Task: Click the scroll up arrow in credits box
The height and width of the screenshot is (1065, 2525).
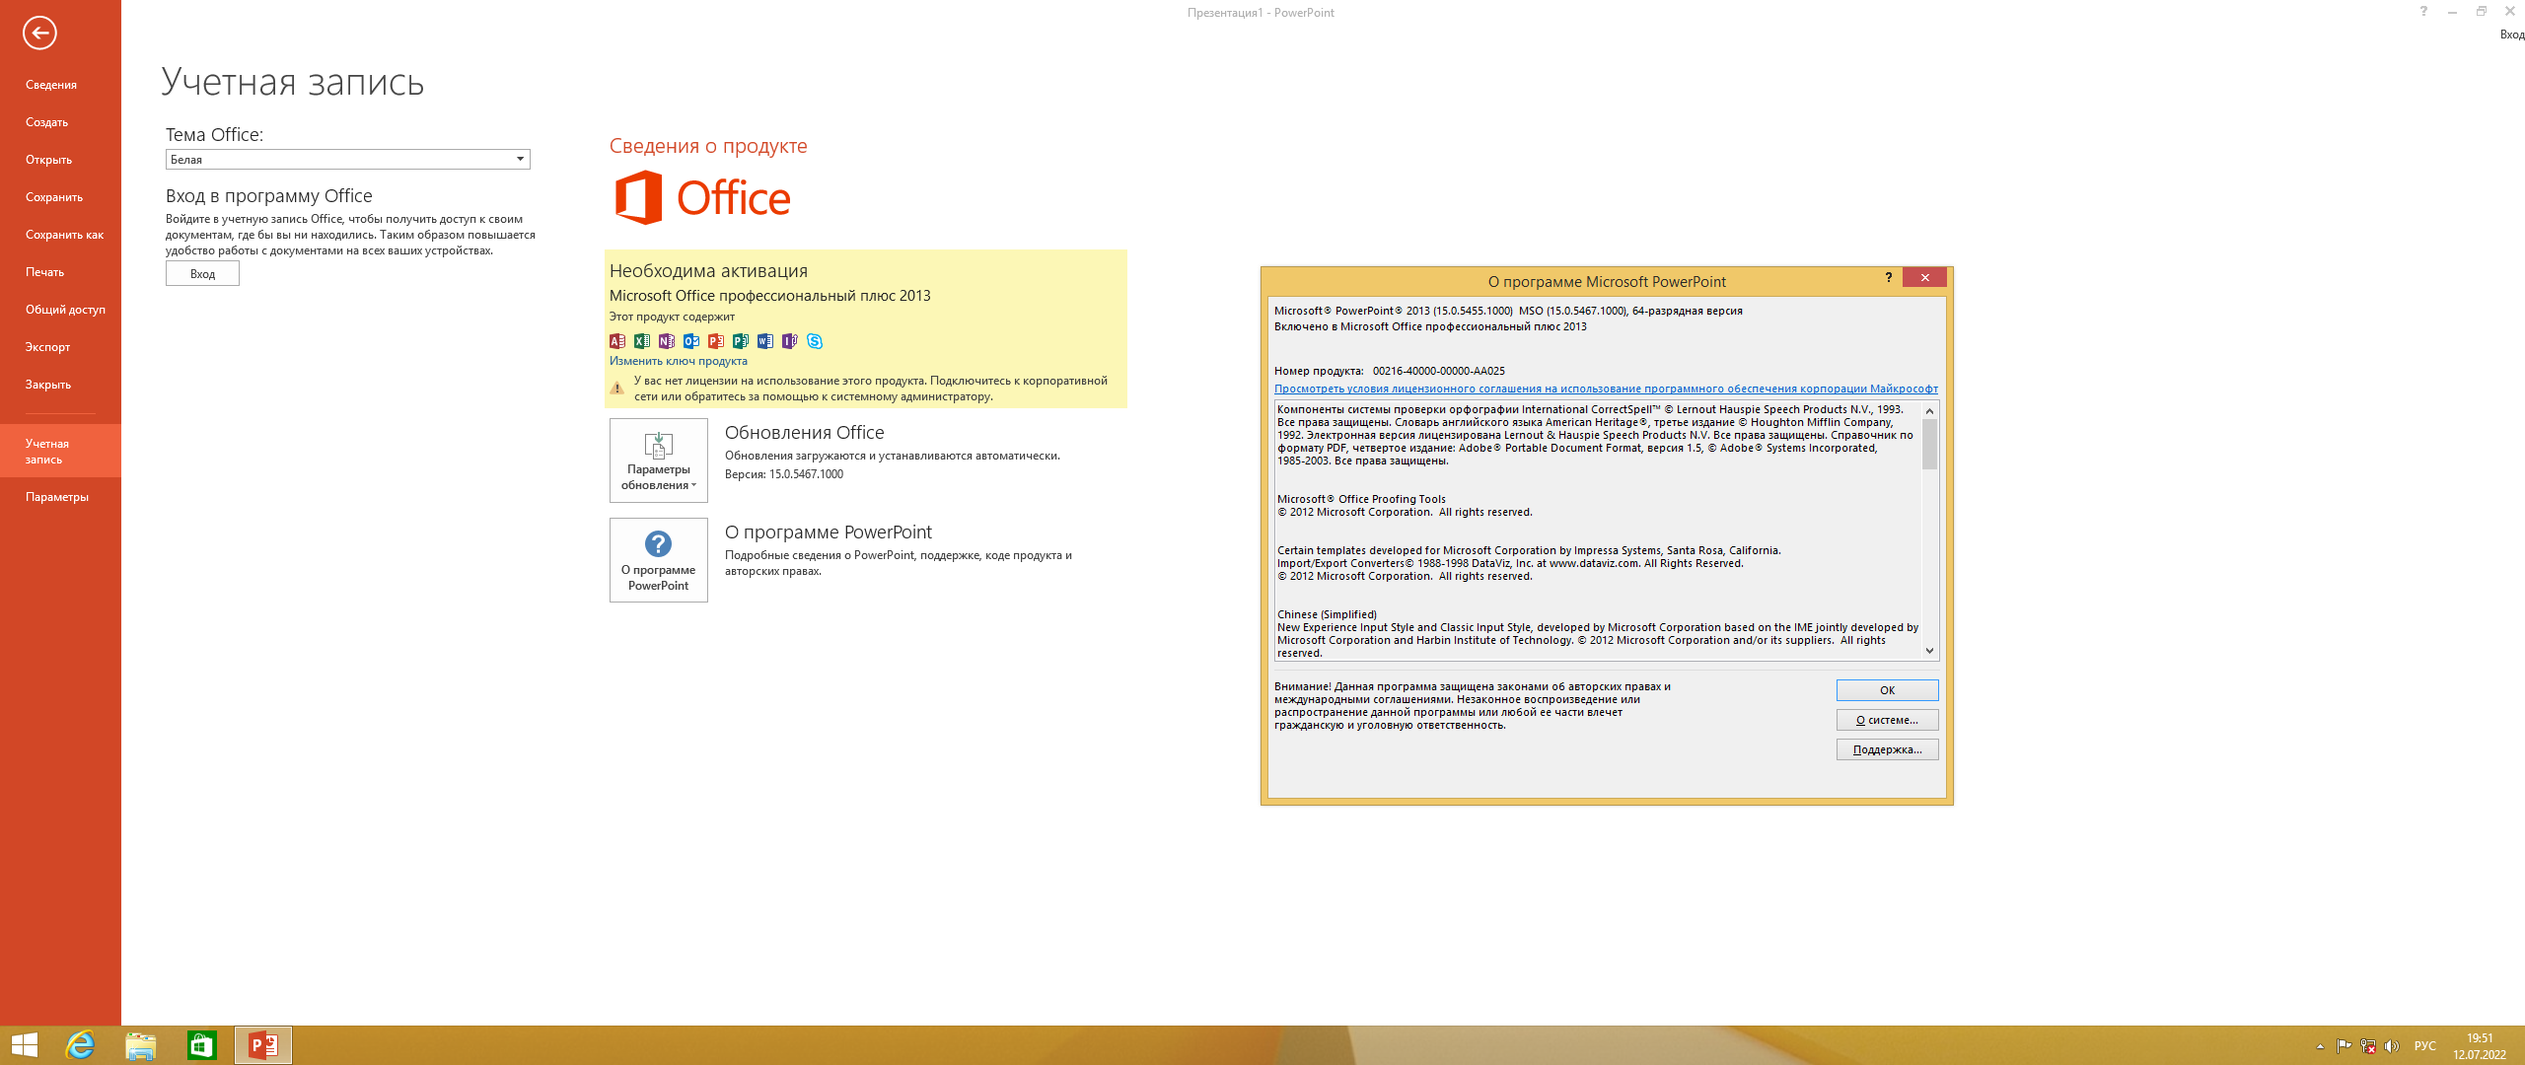Action: pyautogui.click(x=1929, y=410)
